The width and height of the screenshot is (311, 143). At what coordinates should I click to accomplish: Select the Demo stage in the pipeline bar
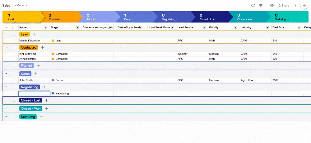[x=137, y=17]
